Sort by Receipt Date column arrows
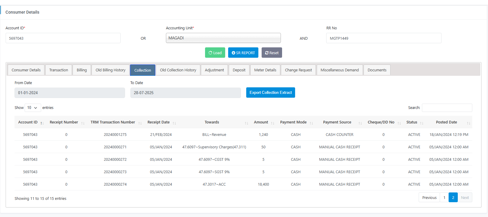488x217 pixels. 174,123
